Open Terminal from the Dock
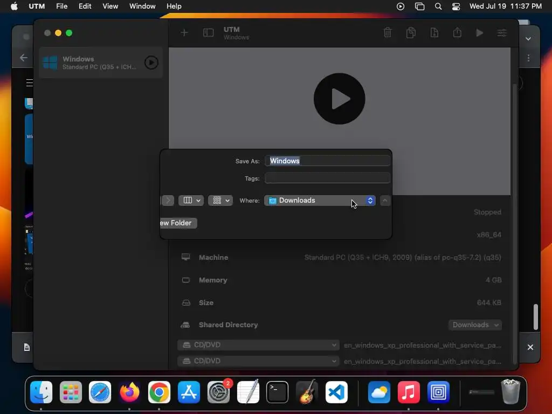This screenshot has width=552, height=414. [277, 392]
